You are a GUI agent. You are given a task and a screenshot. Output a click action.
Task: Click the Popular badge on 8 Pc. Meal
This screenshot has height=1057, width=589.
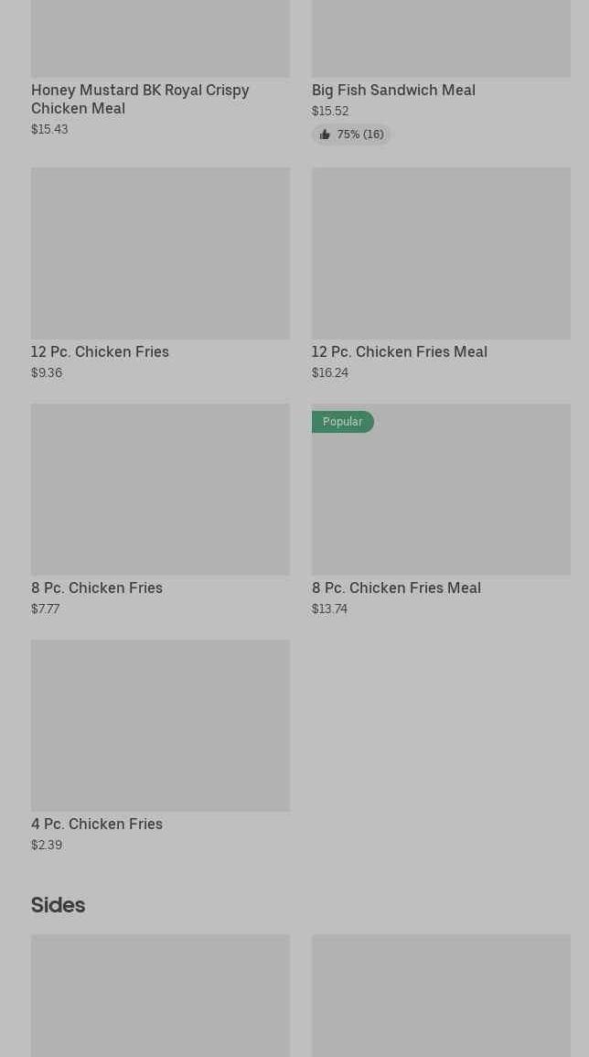tap(342, 422)
